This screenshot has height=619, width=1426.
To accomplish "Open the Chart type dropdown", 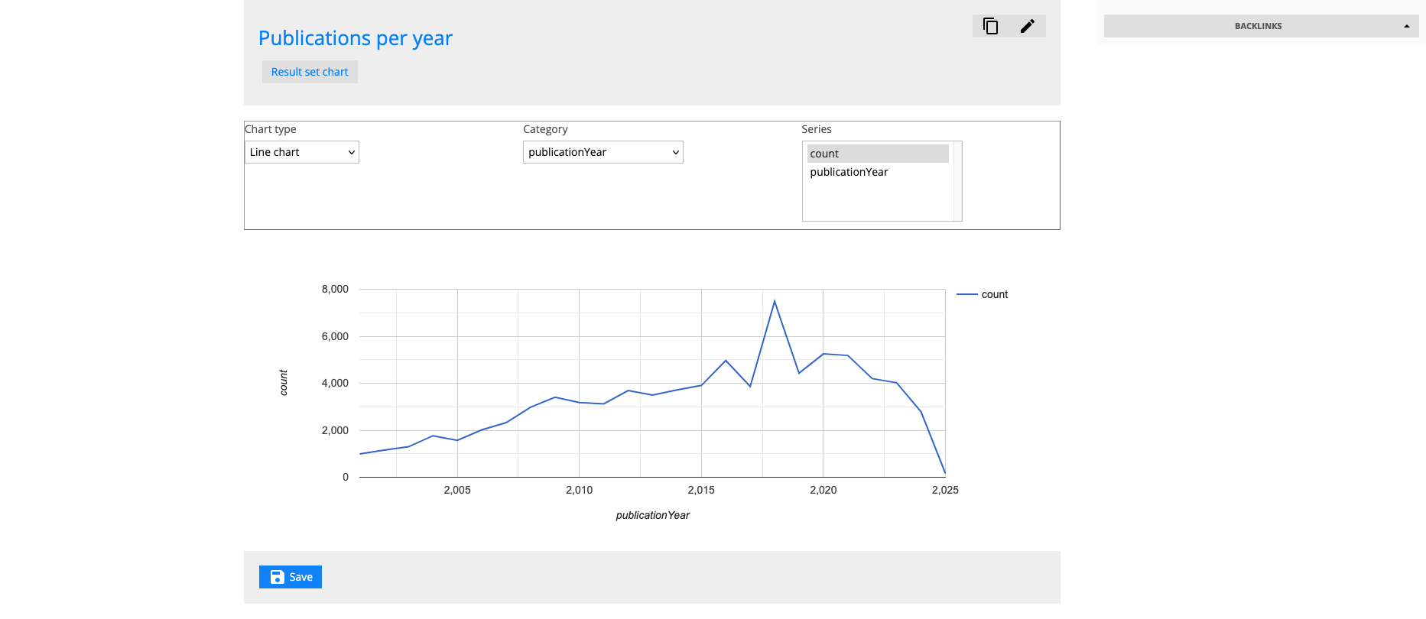I will coord(301,152).
